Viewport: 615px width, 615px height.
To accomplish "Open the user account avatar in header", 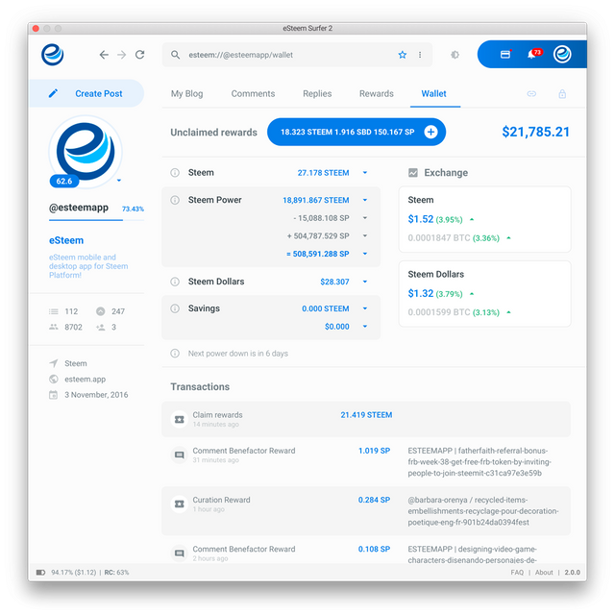I will pos(562,54).
